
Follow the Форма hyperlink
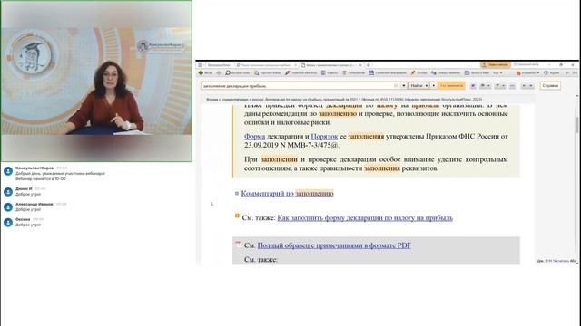coord(254,137)
